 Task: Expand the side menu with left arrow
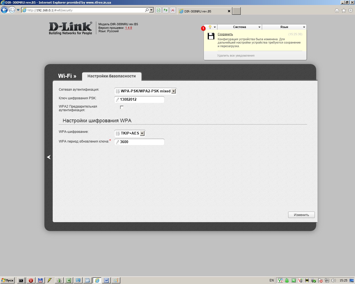(x=49, y=157)
